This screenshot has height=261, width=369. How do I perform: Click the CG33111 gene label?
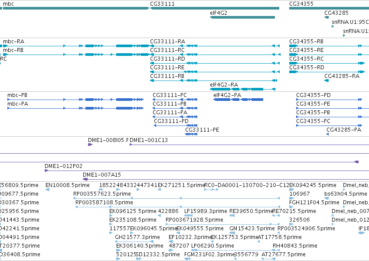tap(162, 4)
